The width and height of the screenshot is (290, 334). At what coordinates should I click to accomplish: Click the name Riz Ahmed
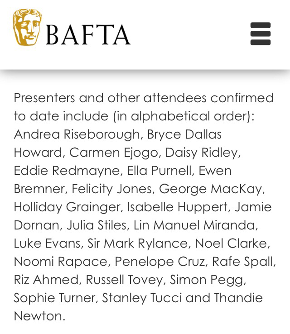tap(46, 280)
